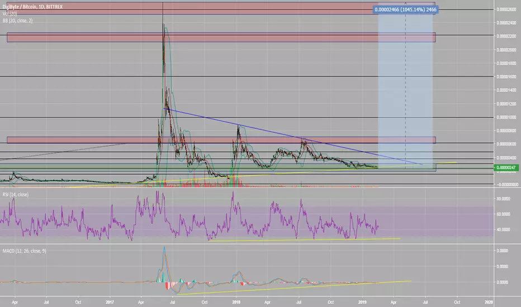Click the 0.00002466 (1045.14%) measurement label
Screen dimensions: 521x307
click(405, 9)
